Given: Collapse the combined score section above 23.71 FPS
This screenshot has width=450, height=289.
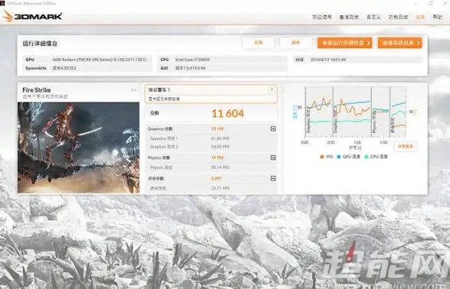Looking at the screenshot, I should pos(273,178).
